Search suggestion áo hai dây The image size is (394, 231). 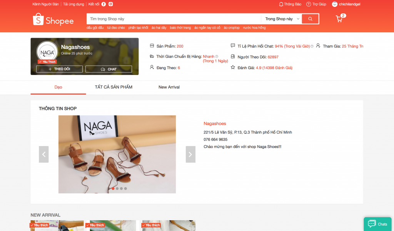[159, 28]
